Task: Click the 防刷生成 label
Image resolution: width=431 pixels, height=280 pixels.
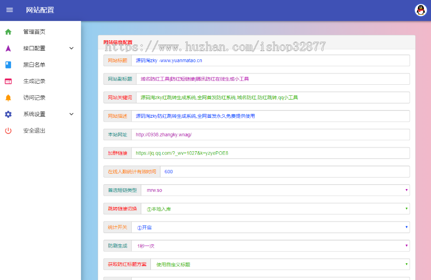Action: [118, 246]
